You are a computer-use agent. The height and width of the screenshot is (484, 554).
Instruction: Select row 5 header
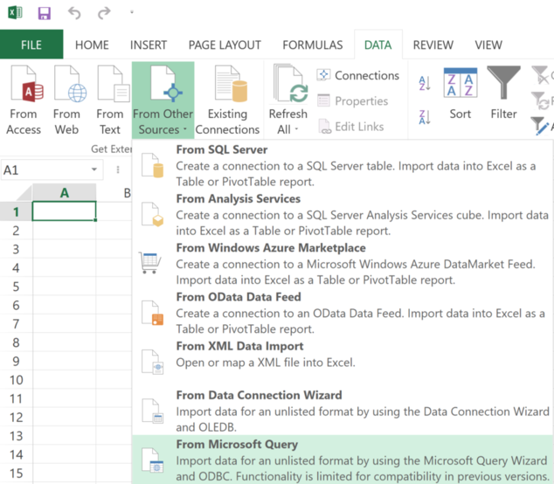(x=16, y=287)
